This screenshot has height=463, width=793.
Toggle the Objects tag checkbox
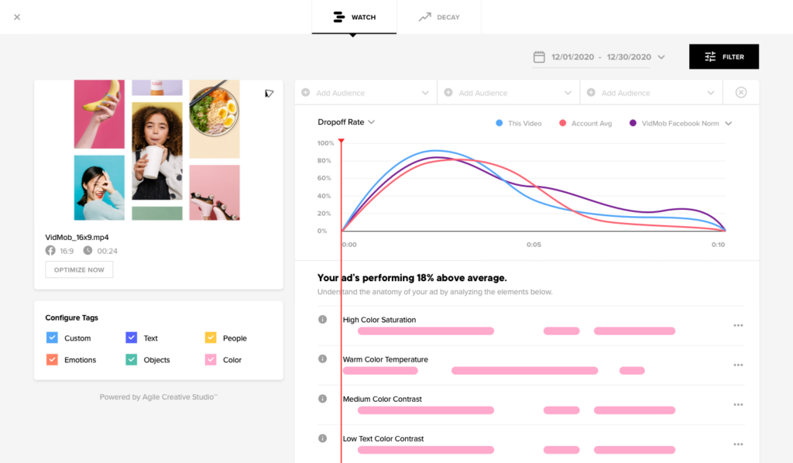pyautogui.click(x=130, y=359)
